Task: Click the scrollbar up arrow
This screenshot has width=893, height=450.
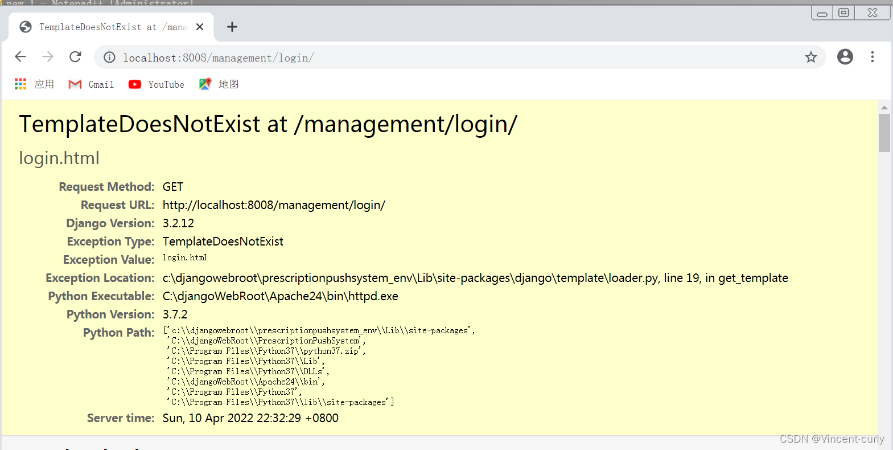Action: pyautogui.click(x=884, y=107)
